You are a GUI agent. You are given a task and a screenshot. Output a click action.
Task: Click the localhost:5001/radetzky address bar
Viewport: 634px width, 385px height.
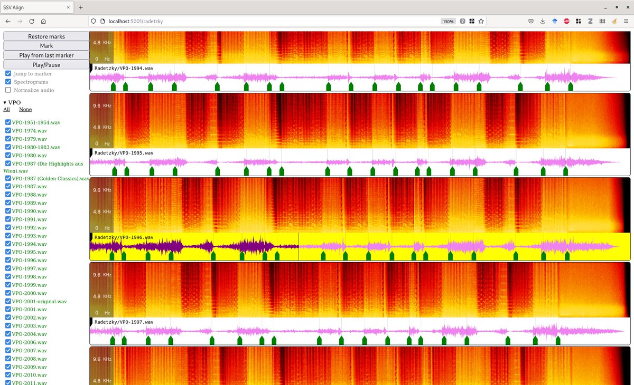(264, 21)
